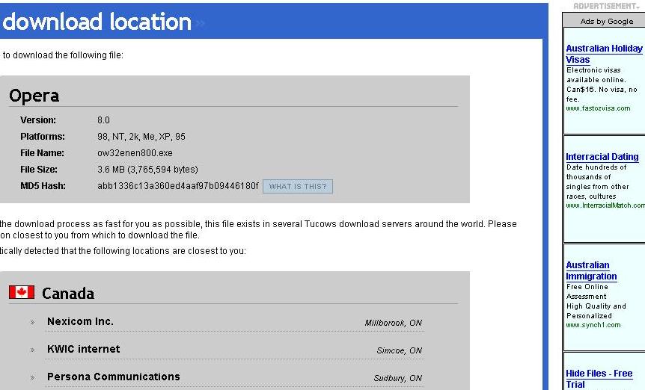Click the WHAT IS THIS? button
The height and width of the screenshot is (390, 645).
coord(298,186)
